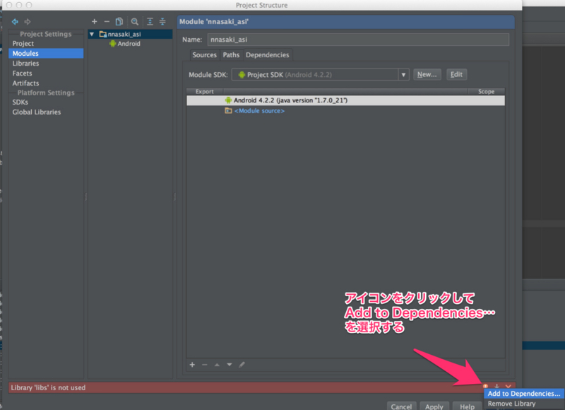
Task: Toggle Export checkbox for Module source
Action: coord(205,110)
